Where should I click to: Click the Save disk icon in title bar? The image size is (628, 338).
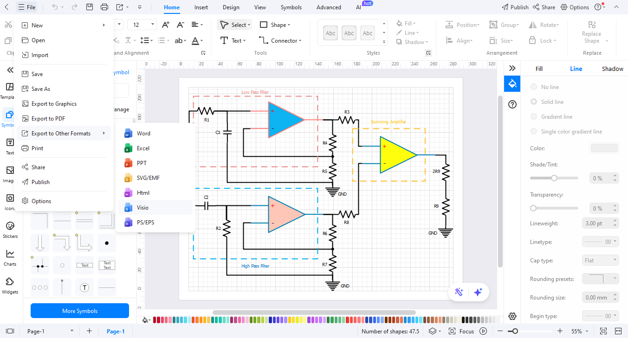point(90,7)
